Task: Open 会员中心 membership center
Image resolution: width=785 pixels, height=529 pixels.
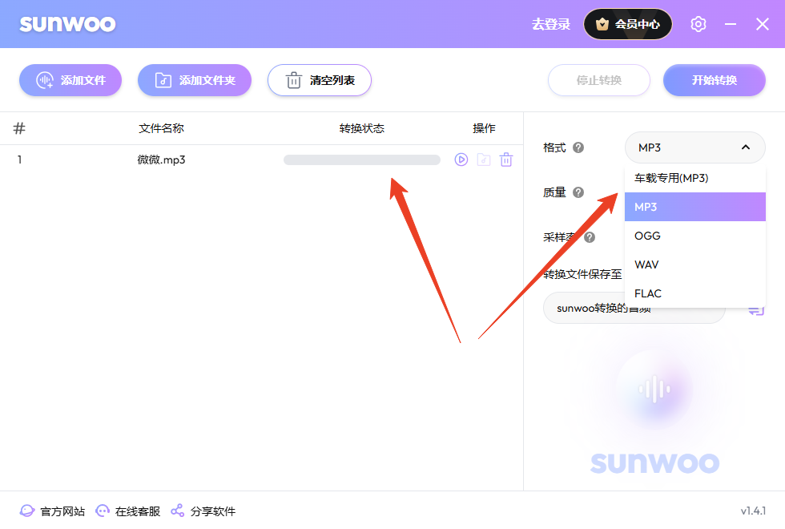Action: pos(627,24)
